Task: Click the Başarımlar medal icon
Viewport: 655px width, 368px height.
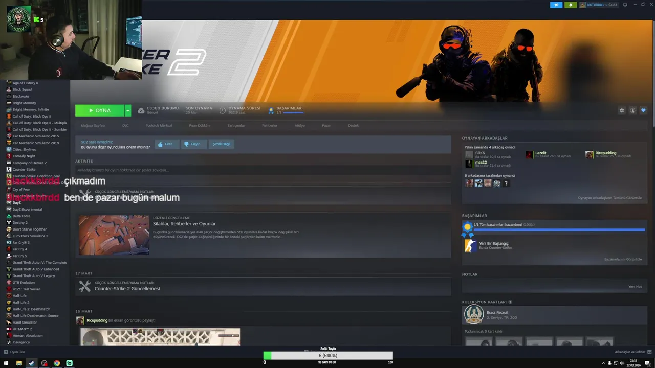Action: pyautogui.click(x=271, y=110)
